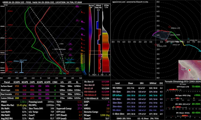Click the SHIP parameter label
Viewport: 201px width, 120px height.
tap(87, 102)
